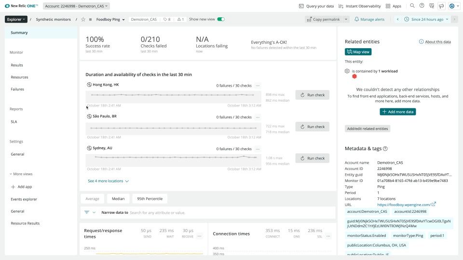This screenshot has width=463, height=260.
Task: Click Manage alerts
Action: [x=369, y=19]
